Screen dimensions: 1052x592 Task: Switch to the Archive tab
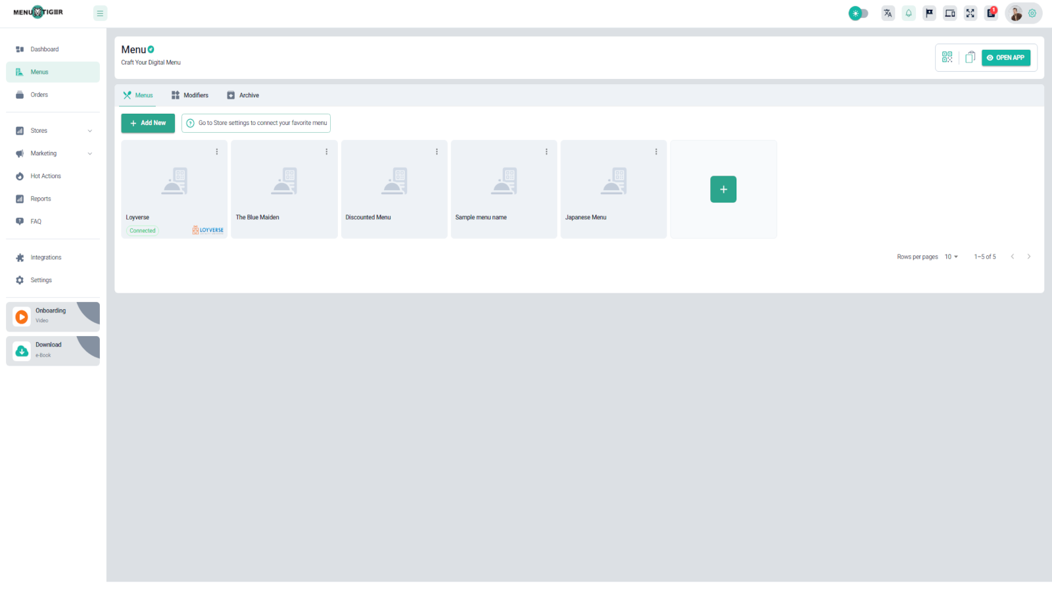coord(243,95)
